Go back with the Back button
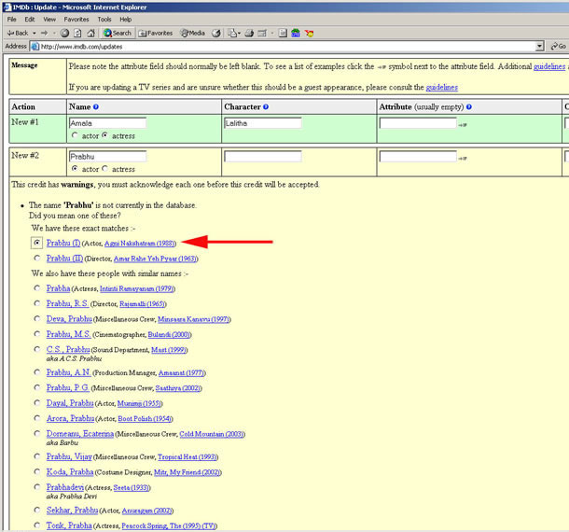569x532 pixels. click(18, 33)
